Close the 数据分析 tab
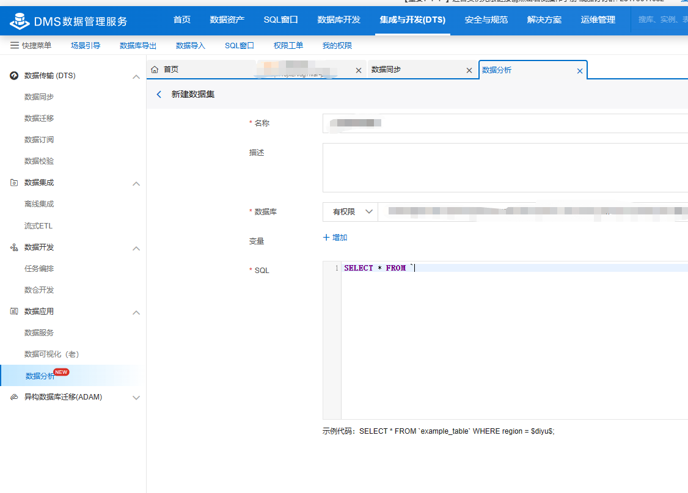Viewport: 688px width, 493px height. pos(580,71)
